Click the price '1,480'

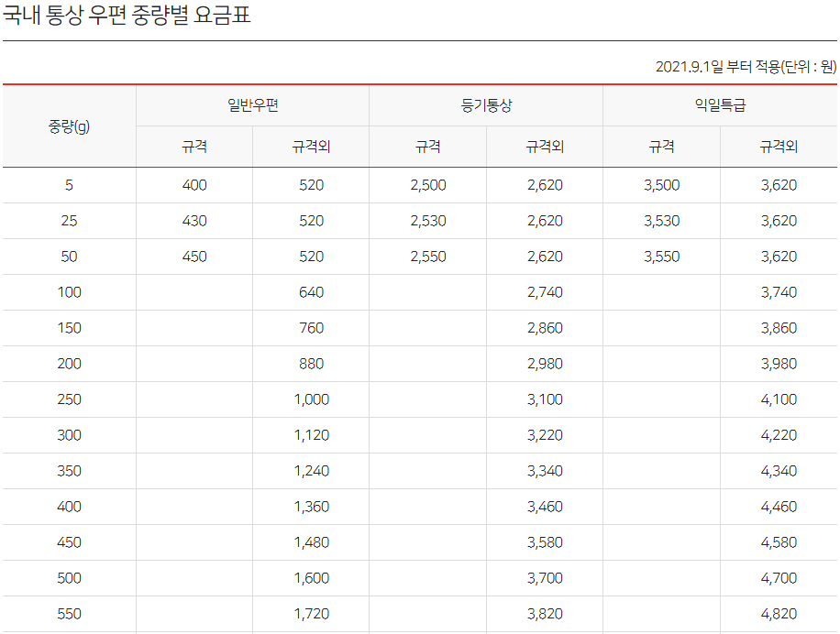[311, 542]
